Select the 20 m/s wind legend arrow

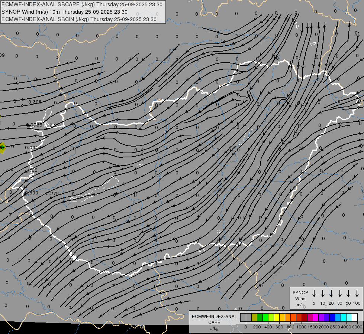331,294
